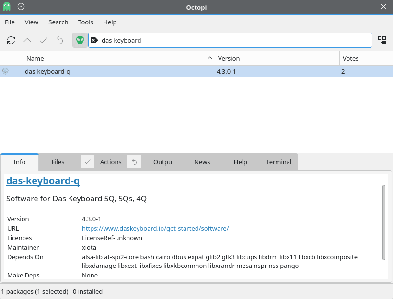Switch to the News tab
The image size is (393, 299).
pyautogui.click(x=202, y=162)
